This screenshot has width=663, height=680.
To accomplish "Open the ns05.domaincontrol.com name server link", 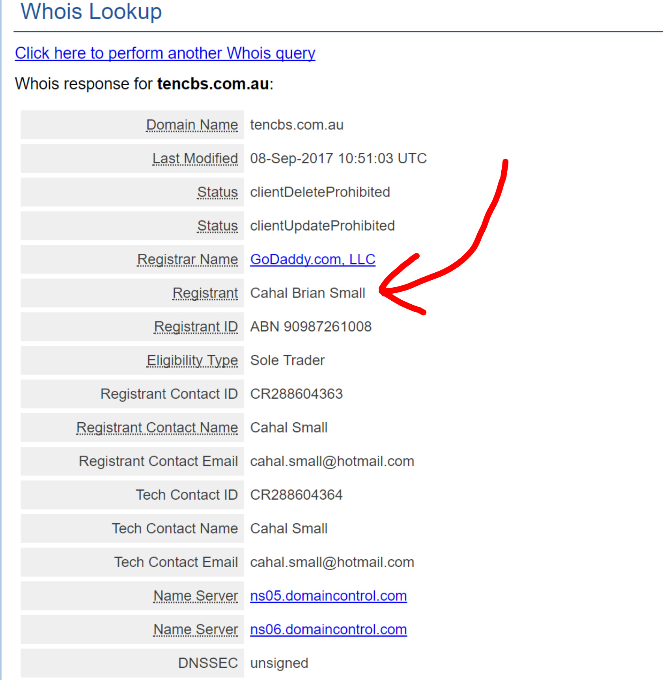I will click(328, 596).
